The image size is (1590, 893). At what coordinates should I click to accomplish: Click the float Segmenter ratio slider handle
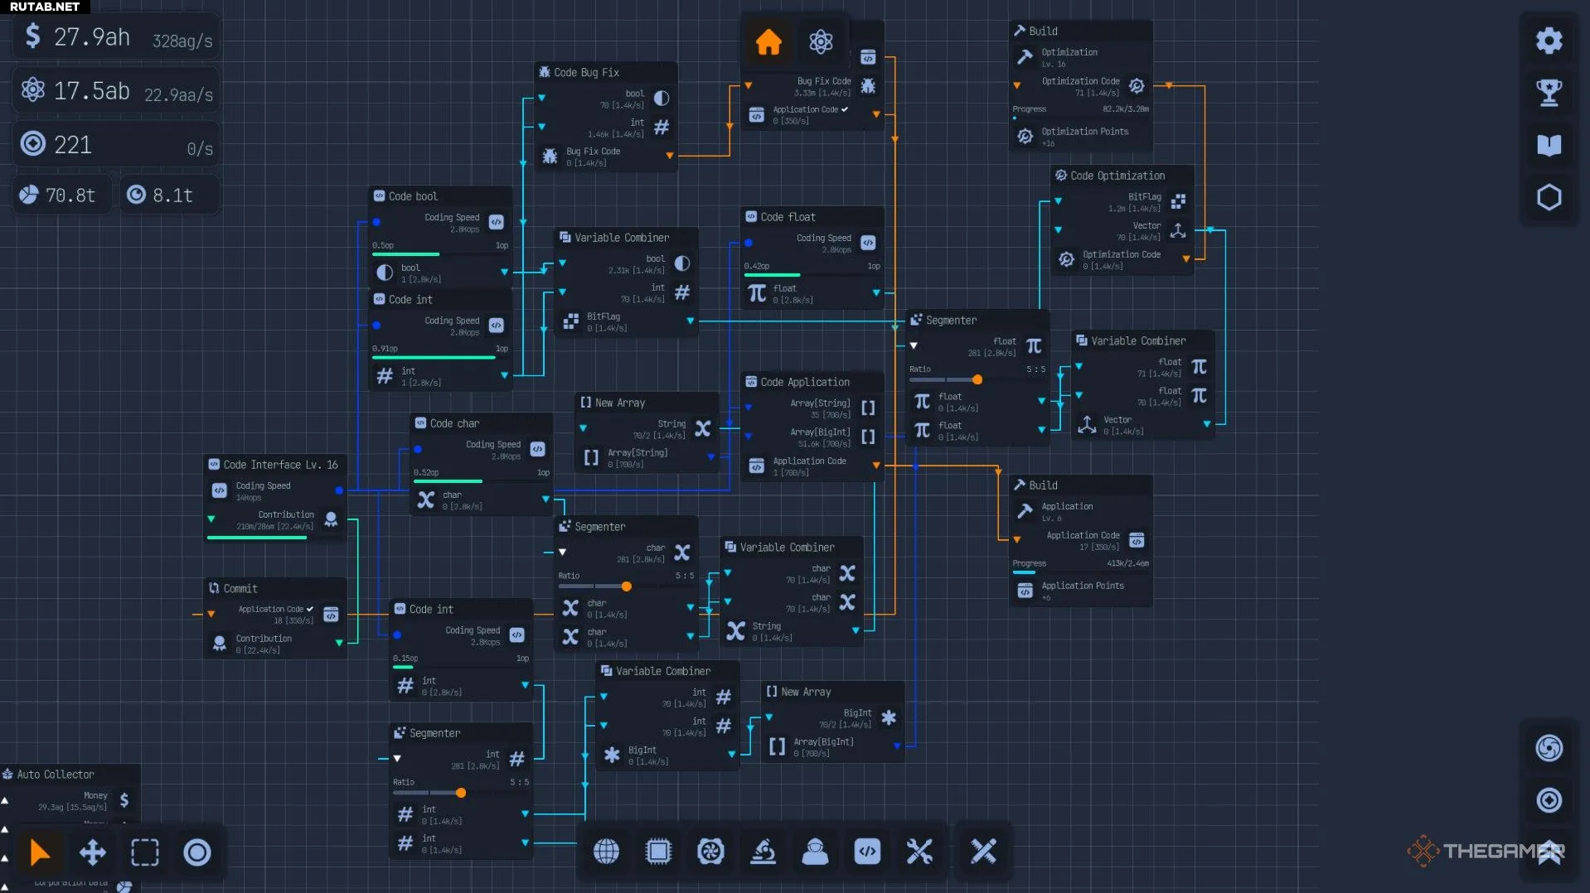click(977, 379)
